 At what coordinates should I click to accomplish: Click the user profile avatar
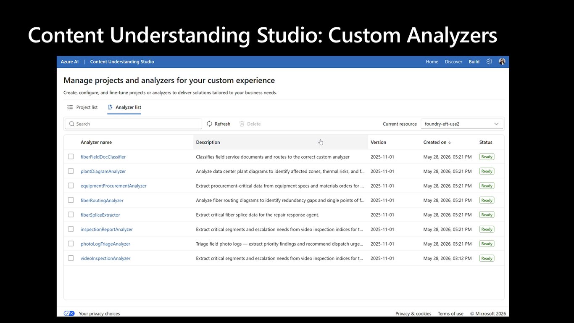502,61
